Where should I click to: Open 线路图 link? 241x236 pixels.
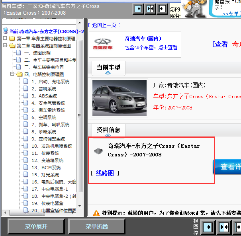pyautogui.click(x=105, y=173)
